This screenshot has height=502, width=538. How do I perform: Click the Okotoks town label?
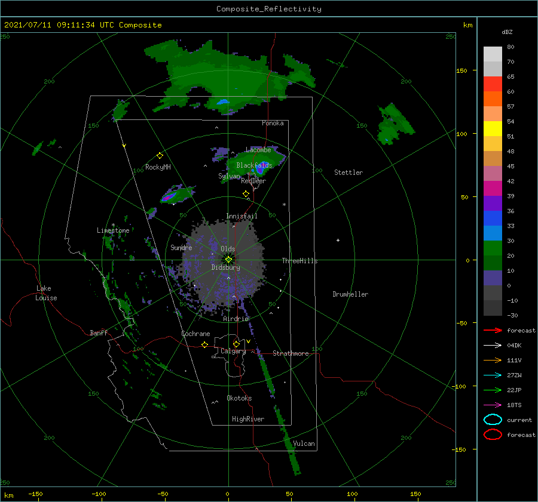point(239,398)
